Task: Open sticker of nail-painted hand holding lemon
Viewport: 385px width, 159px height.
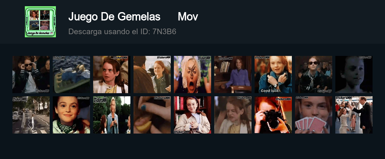Action: click(x=152, y=115)
